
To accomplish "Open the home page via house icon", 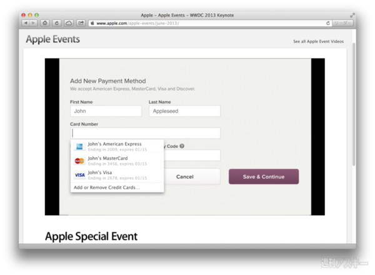I will pos(45,23).
